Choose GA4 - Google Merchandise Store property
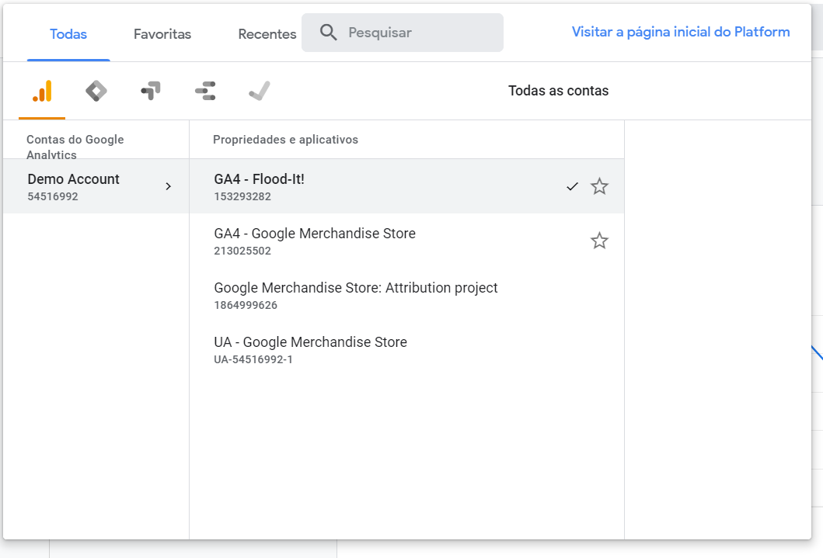823x558 pixels. [x=406, y=241]
